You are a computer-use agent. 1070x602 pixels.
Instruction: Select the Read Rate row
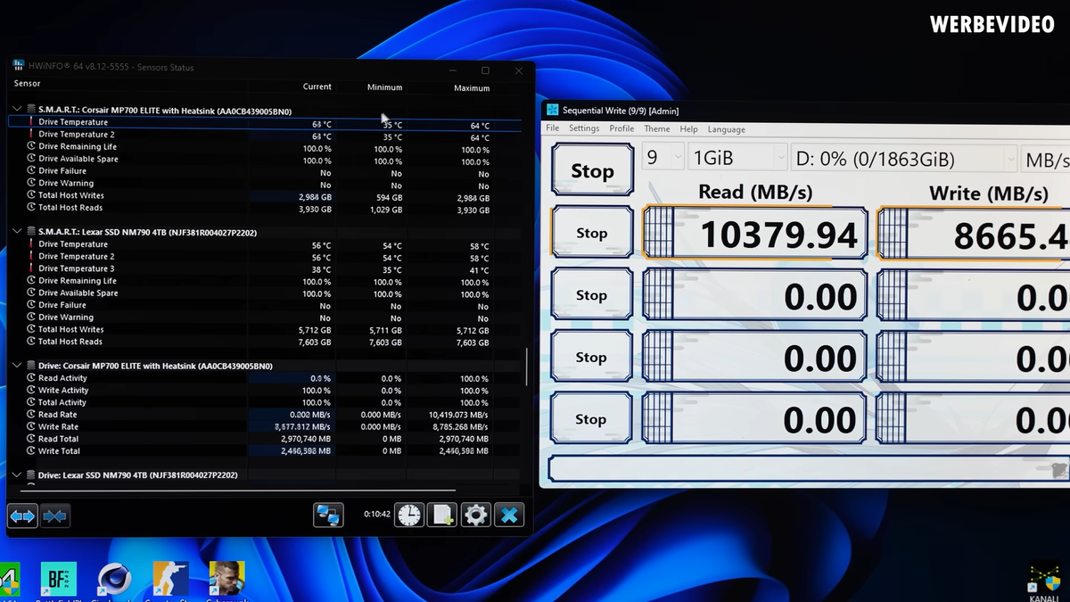tap(264, 415)
